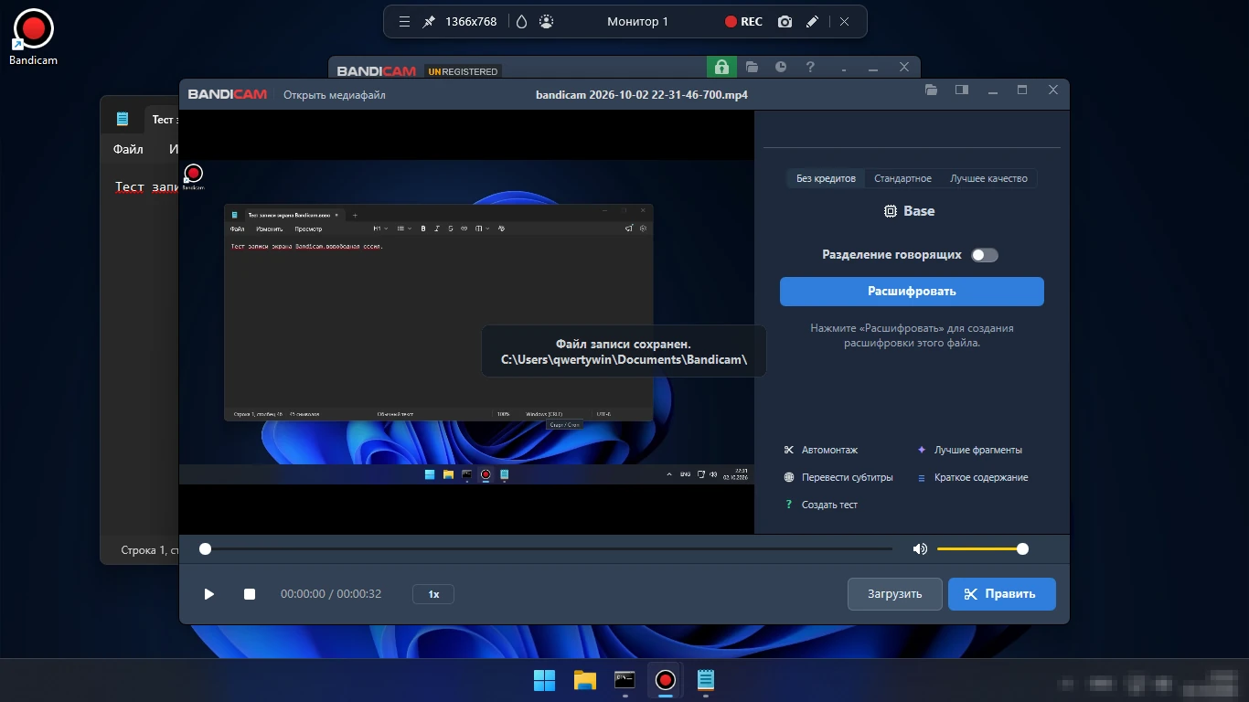
Task: Open the 'Файл' menu in Notepad window
Action: coord(128,149)
